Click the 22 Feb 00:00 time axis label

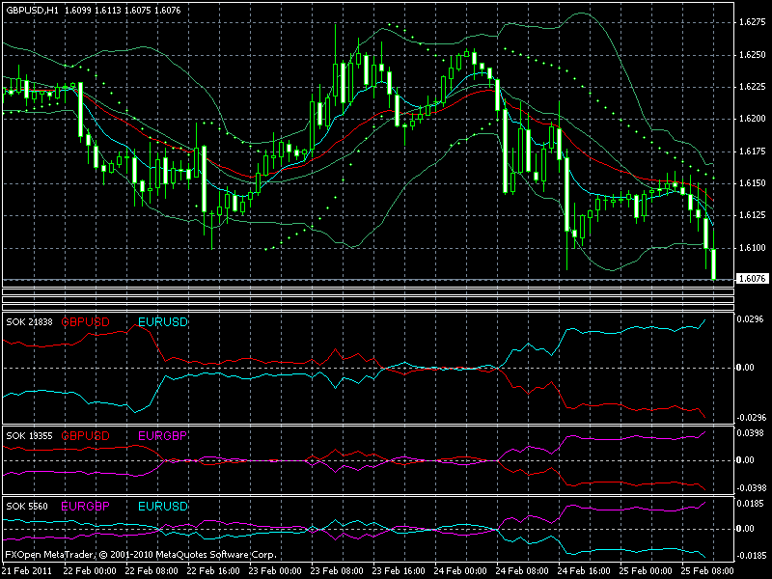click(90, 570)
